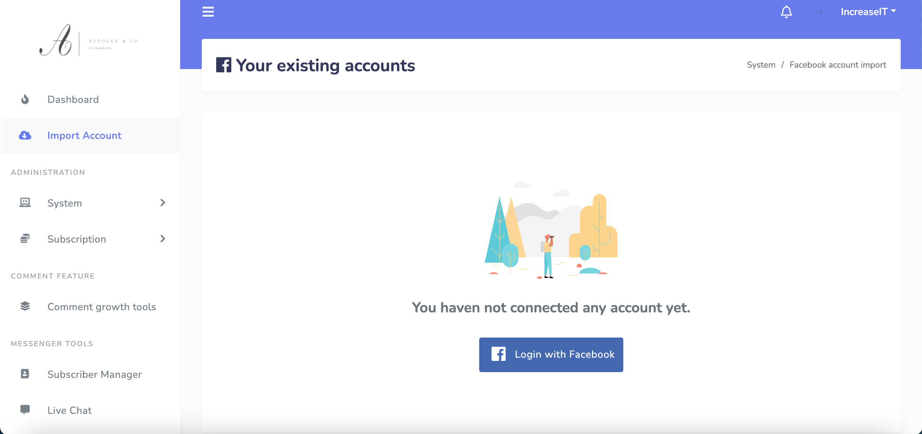Expand the System submenu chevron
Screen dimensions: 922x434
click(x=162, y=203)
